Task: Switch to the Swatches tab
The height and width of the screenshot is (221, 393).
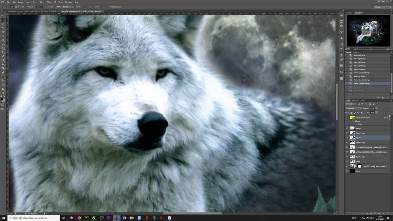Action: point(349,13)
